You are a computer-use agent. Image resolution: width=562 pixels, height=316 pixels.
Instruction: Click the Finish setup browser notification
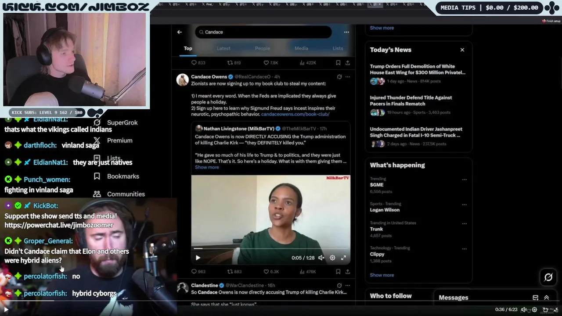point(551,21)
